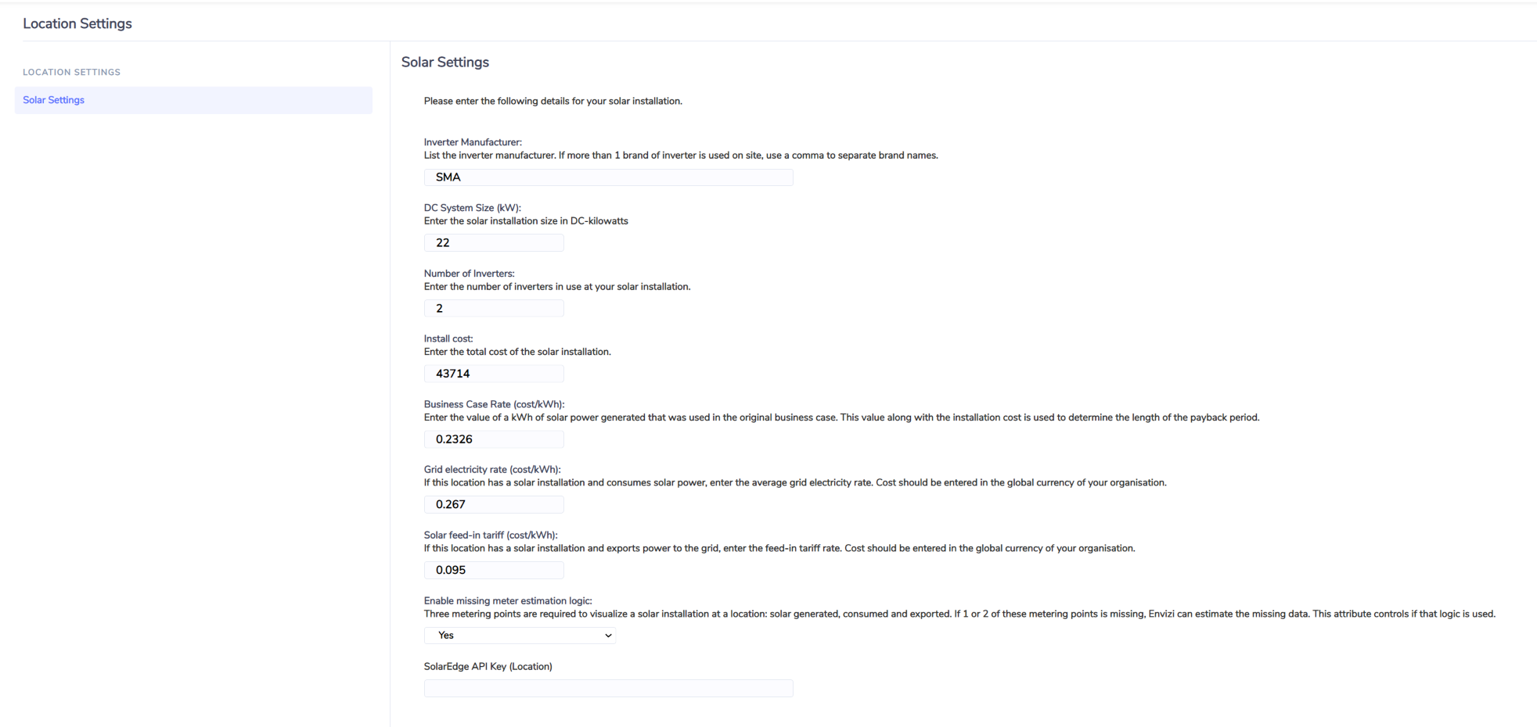
Task: Focus the empty SolarEdge API Key field
Action: tap(608, 688)
